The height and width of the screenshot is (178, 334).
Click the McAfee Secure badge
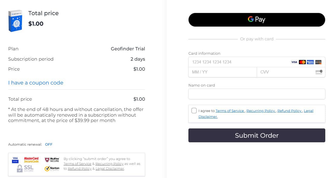[x=52, y=160]
